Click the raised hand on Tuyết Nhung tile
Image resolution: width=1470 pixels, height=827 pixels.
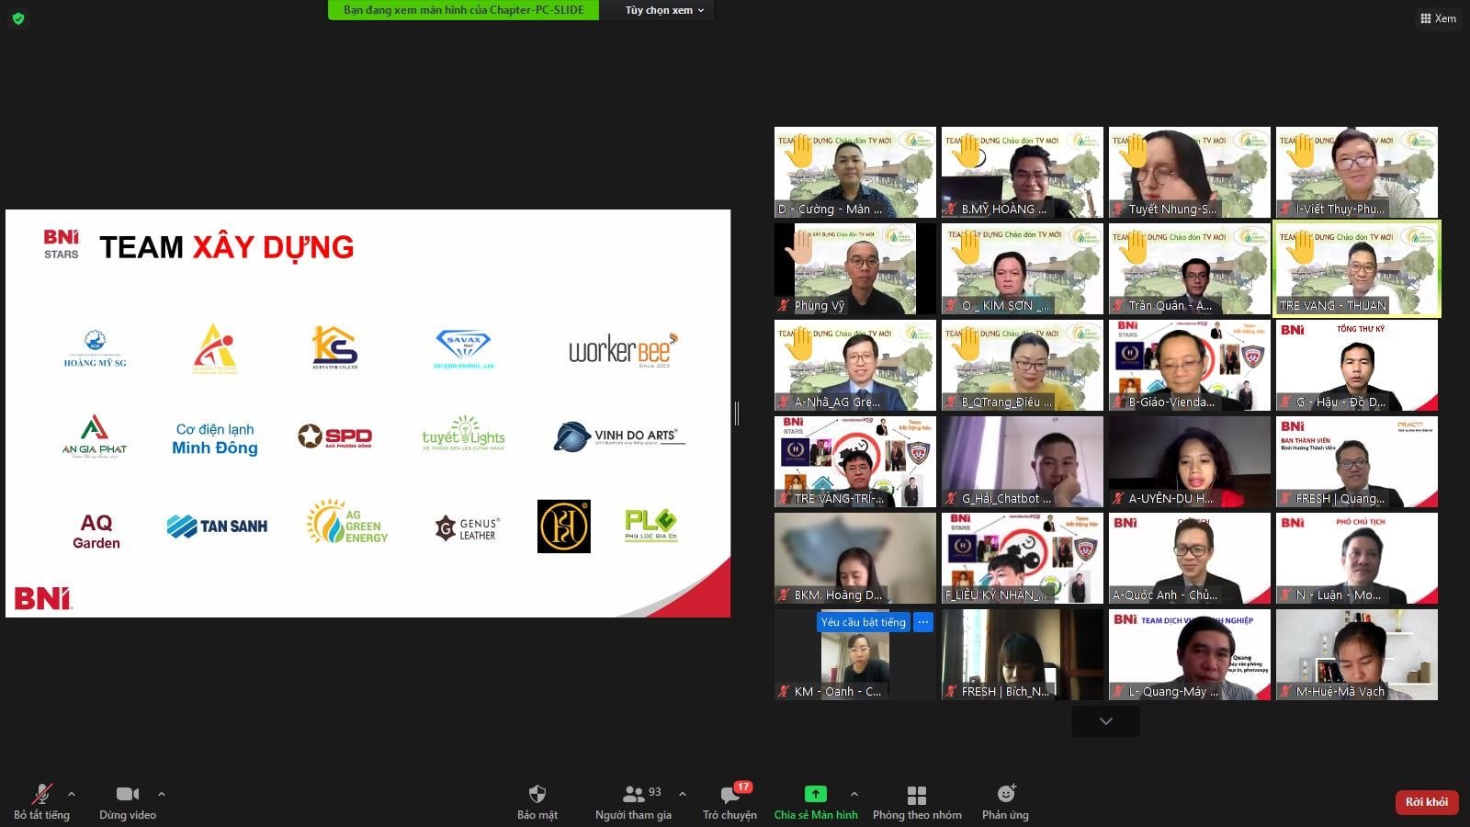1135,152
